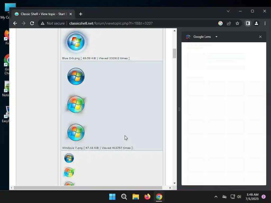Select the Google Chrome desktop shortcut
Viewport: 271px width, 203px height.
(7, 64)
